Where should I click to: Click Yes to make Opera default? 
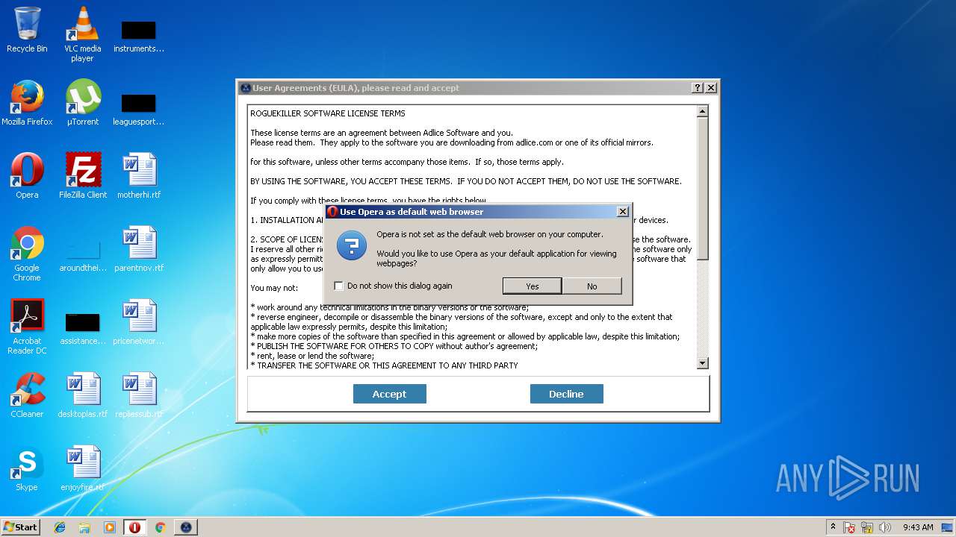click(x=532, y=286)
